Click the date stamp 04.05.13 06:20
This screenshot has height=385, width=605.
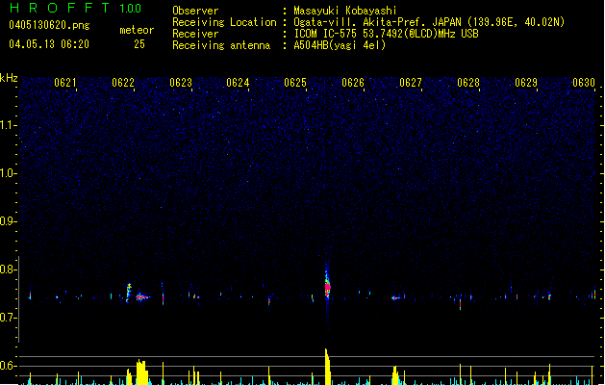pyautogui.click(x=49, y=44)
